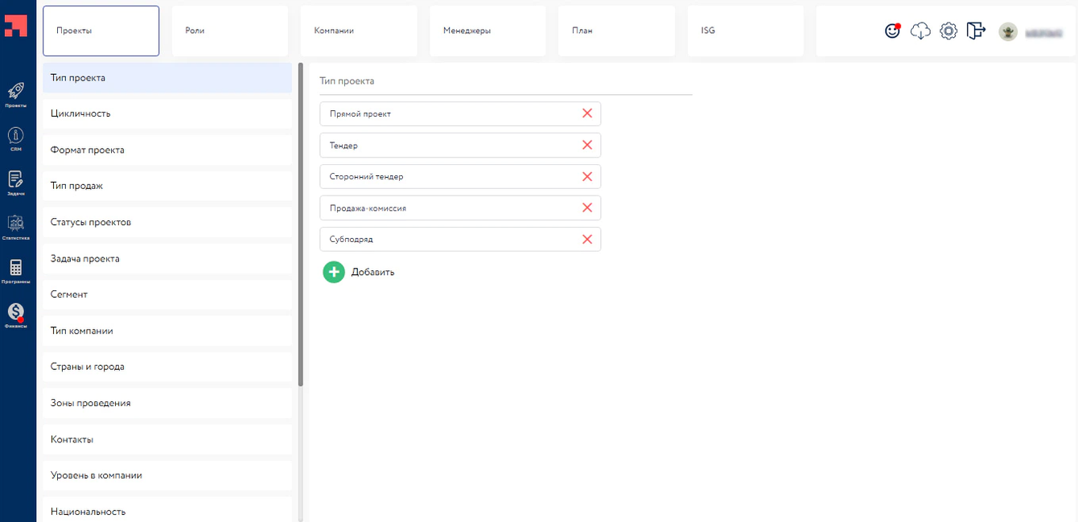The image size is (1078, 522).
Task: Select Тип продаж in the list
Action: [167, 186]
